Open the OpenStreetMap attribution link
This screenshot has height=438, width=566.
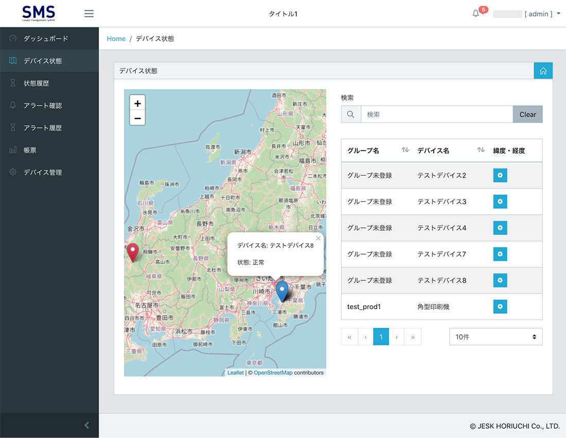tap(273, 373)
